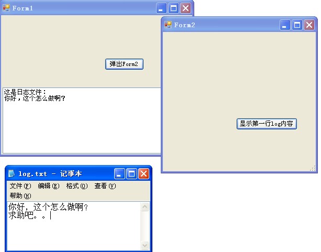Expand the 格式(O) menu in Notepad
Image resolution: width=321 pixels, height=252 pixels.
[76, 186]
